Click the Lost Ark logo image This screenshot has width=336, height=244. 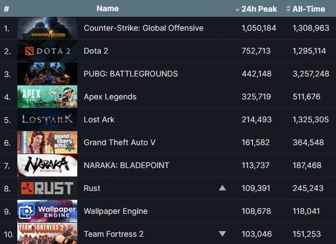coord(47,119)
